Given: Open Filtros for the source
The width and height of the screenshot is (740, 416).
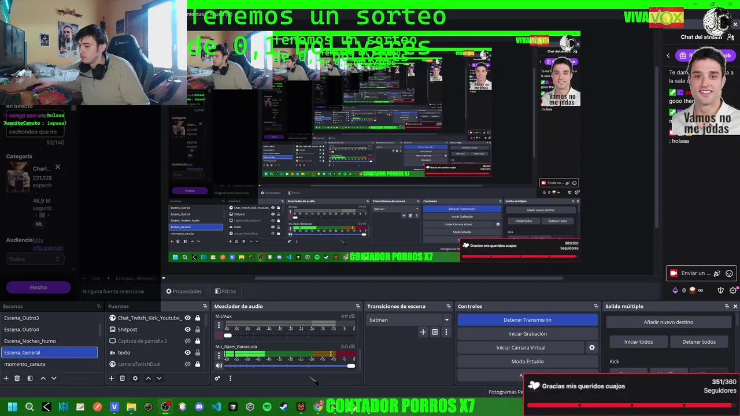Looking at the screenshot, I should click(x=225, y=291).
